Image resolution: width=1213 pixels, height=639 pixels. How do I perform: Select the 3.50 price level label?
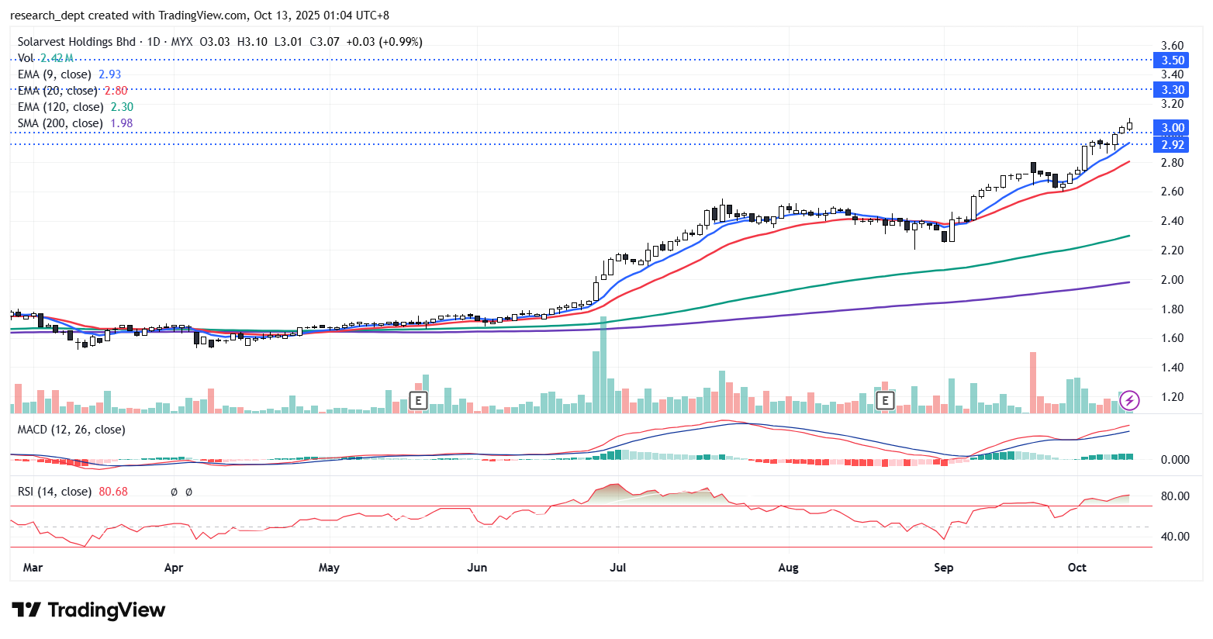point(1172,60)
